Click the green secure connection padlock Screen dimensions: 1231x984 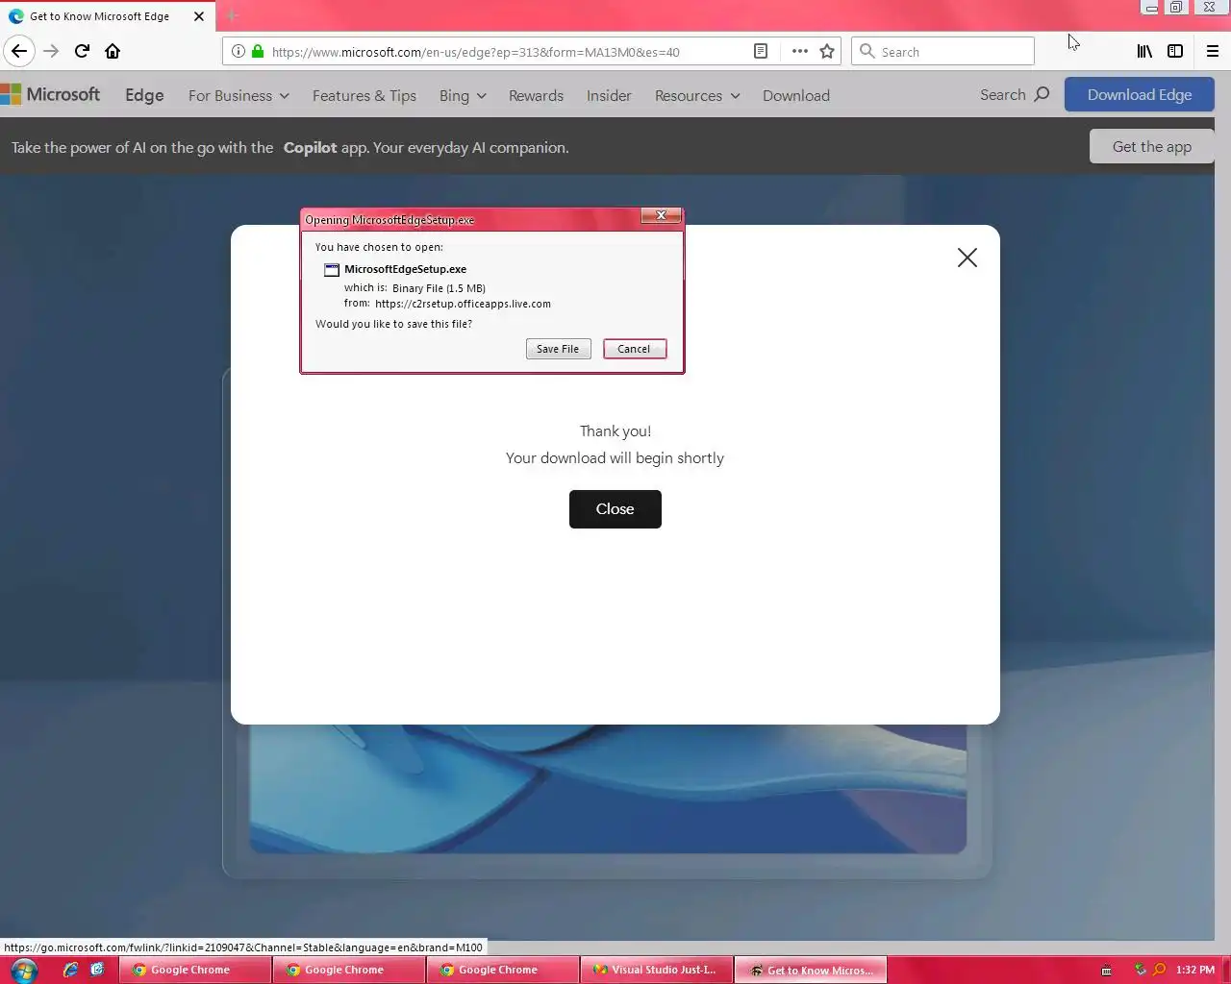coord(258,52)
